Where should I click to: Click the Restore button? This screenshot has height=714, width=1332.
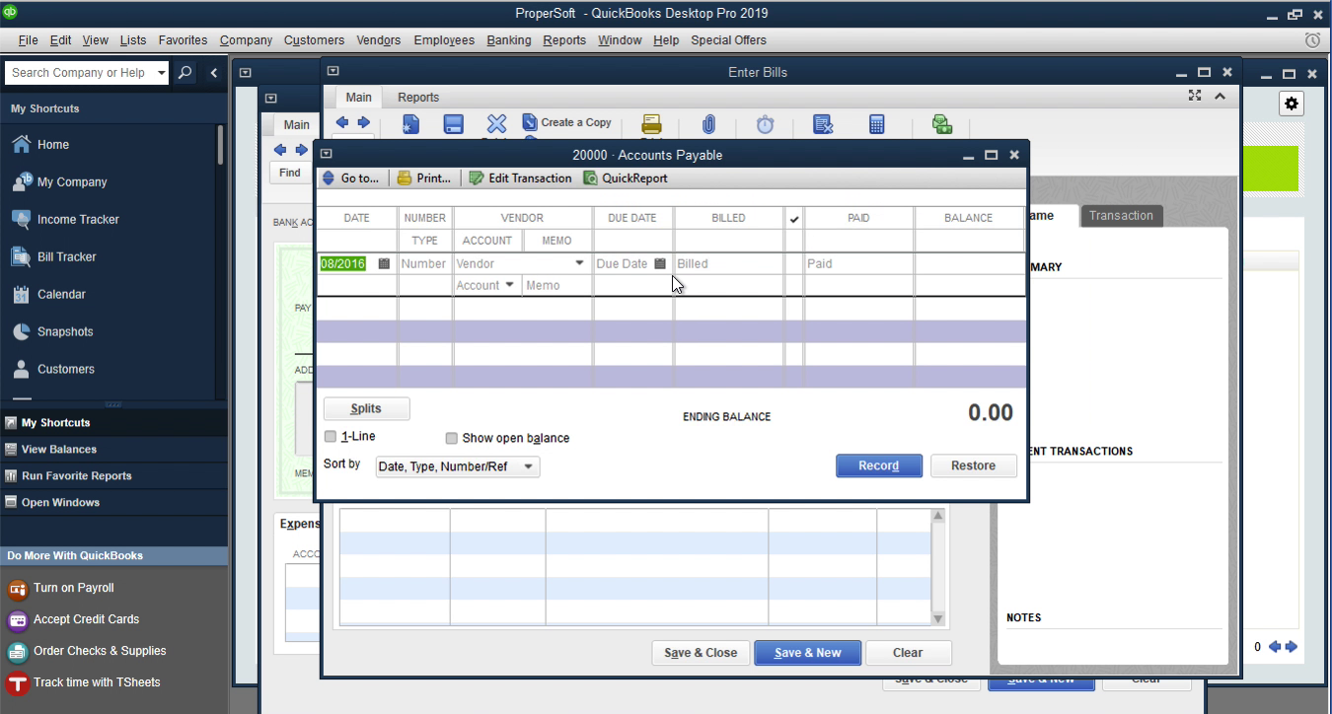(974, 465)
